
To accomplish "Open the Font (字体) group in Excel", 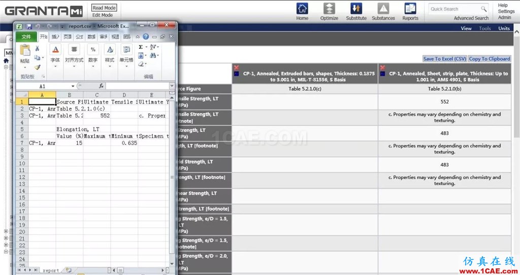I will tap(55, 55).
